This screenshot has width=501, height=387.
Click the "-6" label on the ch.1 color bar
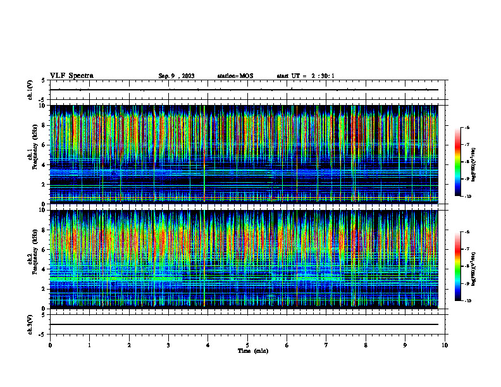coord(467,127)
